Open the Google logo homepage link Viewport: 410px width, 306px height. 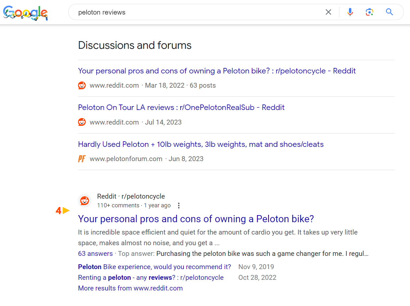pos(26,13)
